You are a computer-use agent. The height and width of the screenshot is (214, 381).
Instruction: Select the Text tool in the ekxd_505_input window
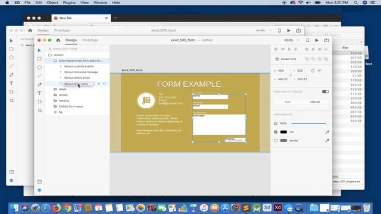pos(11,83)
